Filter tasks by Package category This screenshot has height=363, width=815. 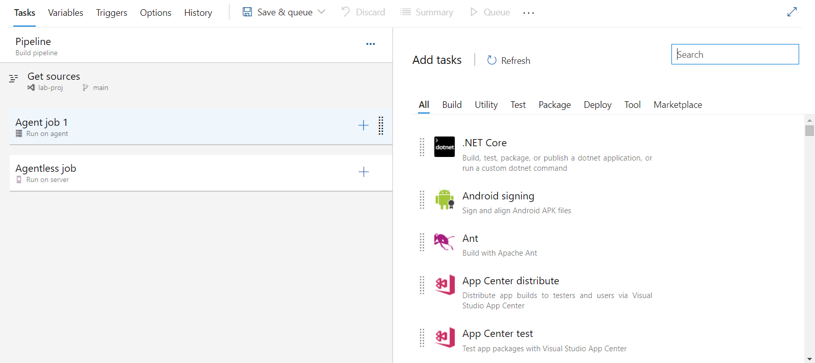click(555, 105)
